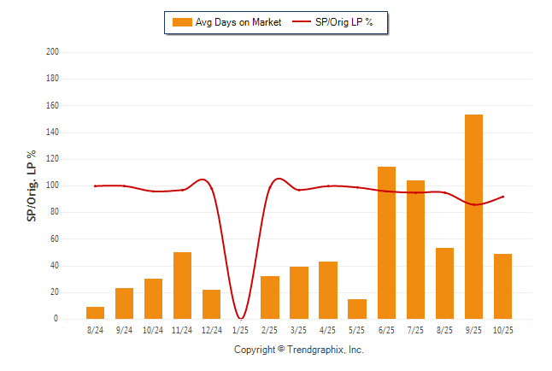This screenshot has height=371, width=552.
Task: Select the 9/25 tallest orange bar
Action: tap(473, 217)
